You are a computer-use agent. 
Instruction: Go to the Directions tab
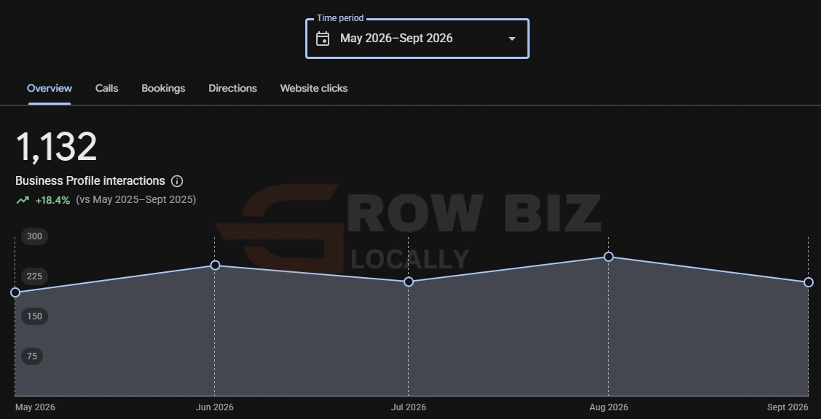(x=232, y=89)
